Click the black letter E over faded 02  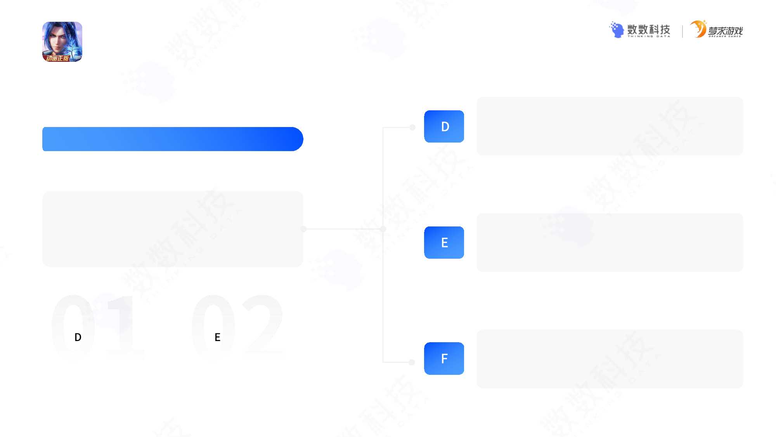click(x=217, y=337)
